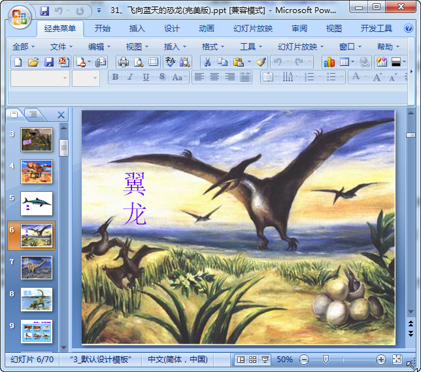Close the slide thumbnail pane
This screenshot has height=372, width=421.
coord(61,115)
